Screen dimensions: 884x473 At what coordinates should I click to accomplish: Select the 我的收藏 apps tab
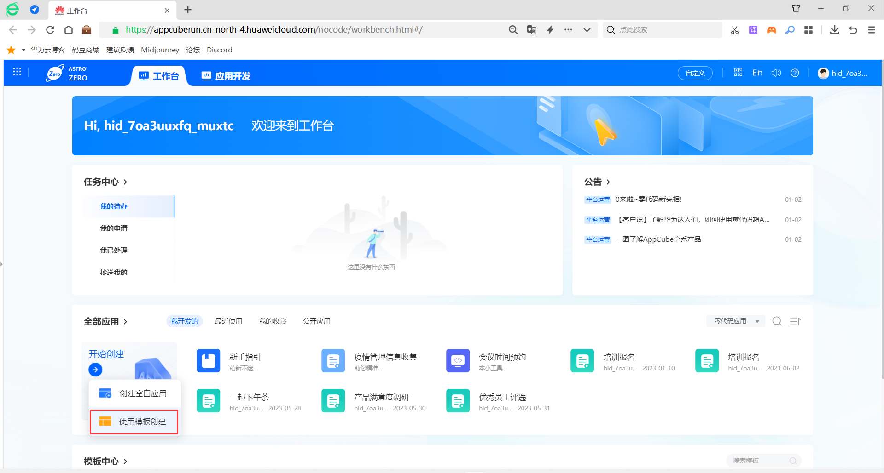pos(273,321)
